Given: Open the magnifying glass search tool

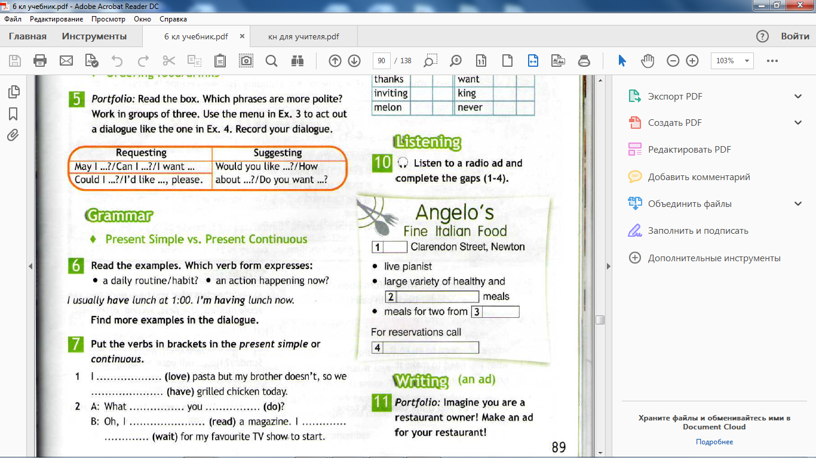Looking at the screenshot, I should 271,61.
